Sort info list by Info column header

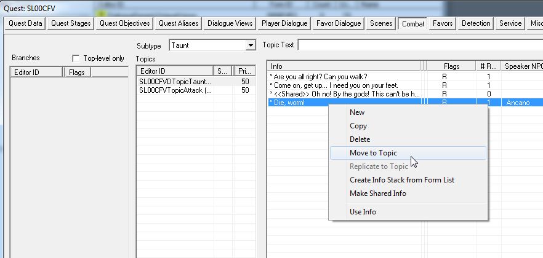pyautogui.click(x=344, y=66)
